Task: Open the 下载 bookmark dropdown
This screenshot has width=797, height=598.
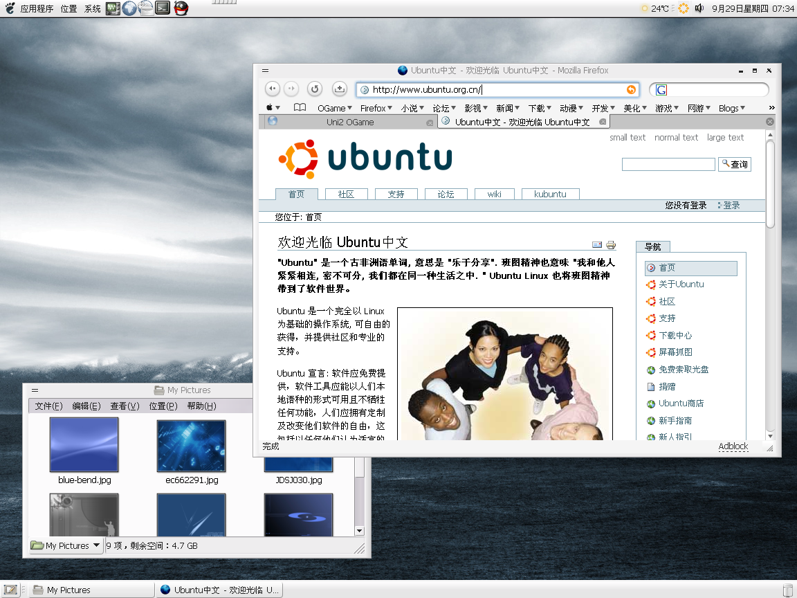Action: (540, 108)
